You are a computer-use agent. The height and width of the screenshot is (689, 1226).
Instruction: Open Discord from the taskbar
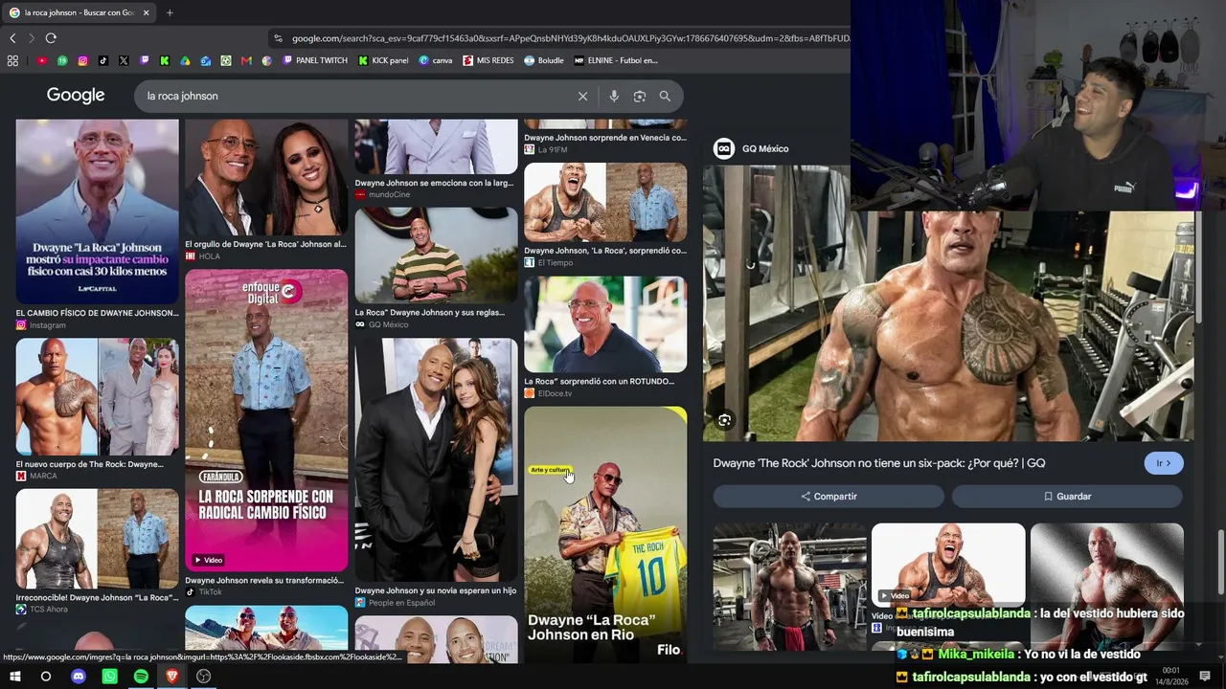click(x=79, y=677)
